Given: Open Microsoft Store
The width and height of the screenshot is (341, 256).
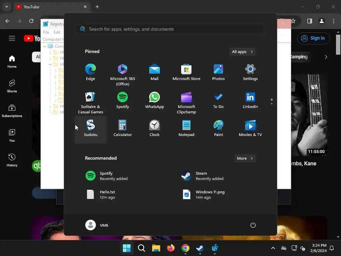Looking at the screenshot, I should click(x=186, y=72).
